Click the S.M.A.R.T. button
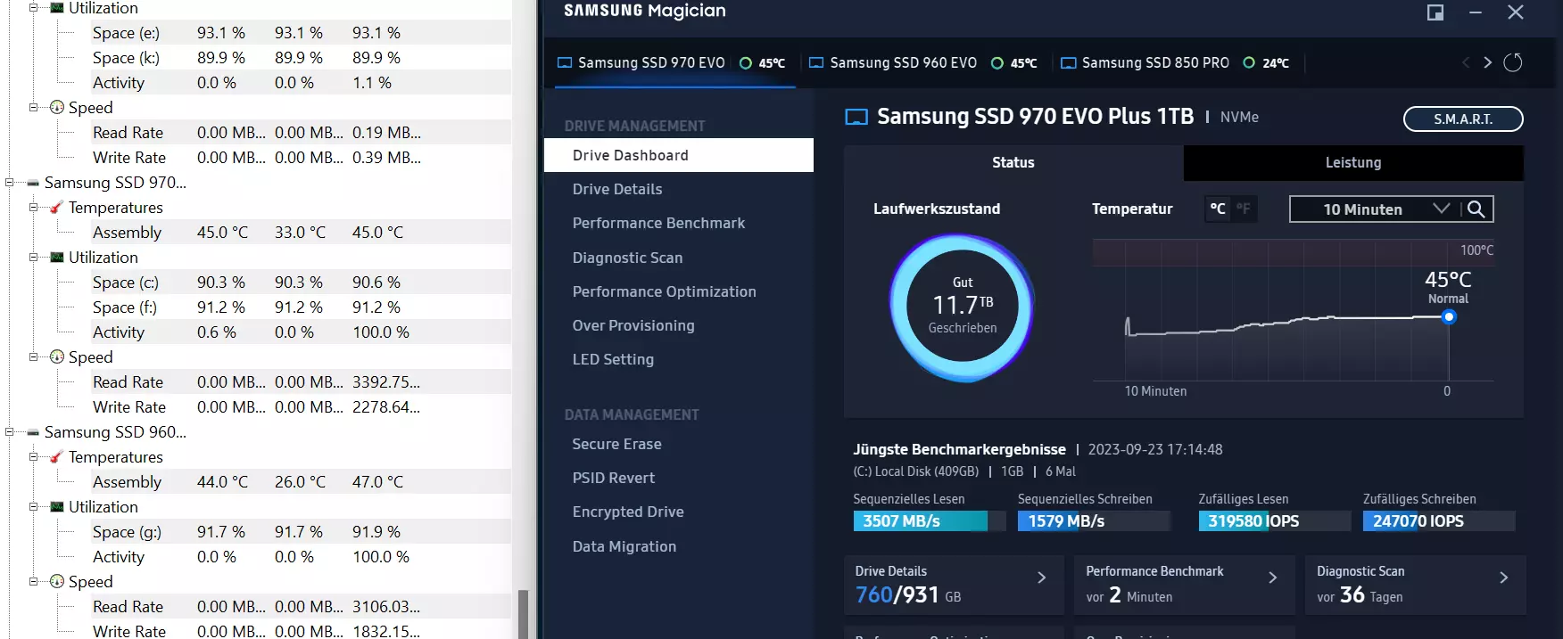The width and height of the screenshot is (1563, 639). click(1463, 119)
